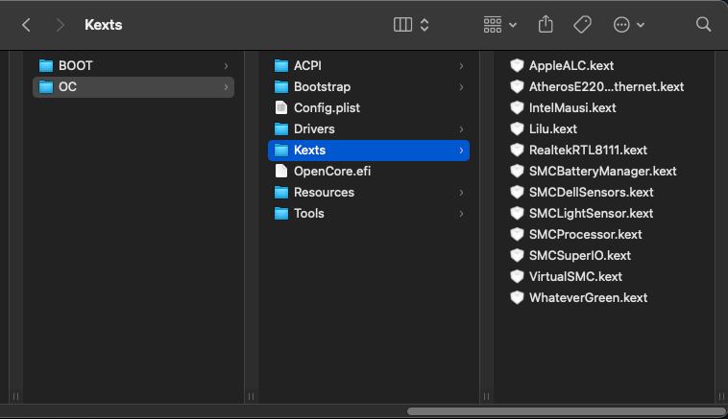Click the WhateverGreen.kext shield icon
This screenshot has width=728, height=419.
(517, 297)
